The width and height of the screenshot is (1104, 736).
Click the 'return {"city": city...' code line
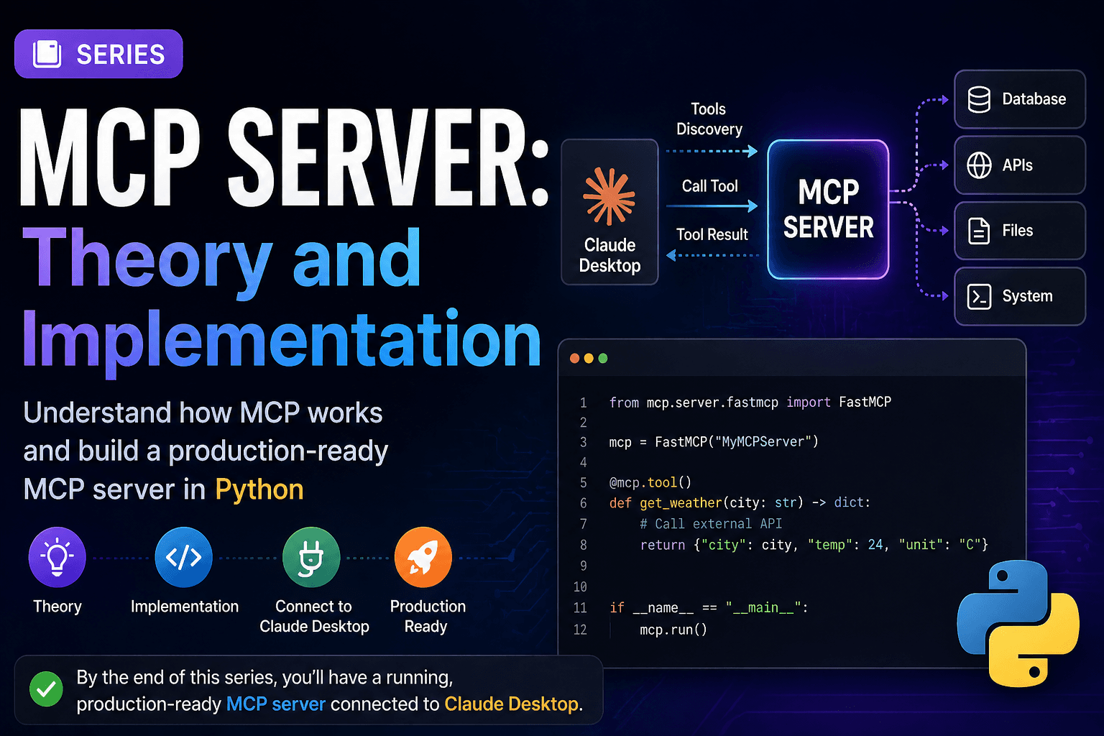coord(814,545)
